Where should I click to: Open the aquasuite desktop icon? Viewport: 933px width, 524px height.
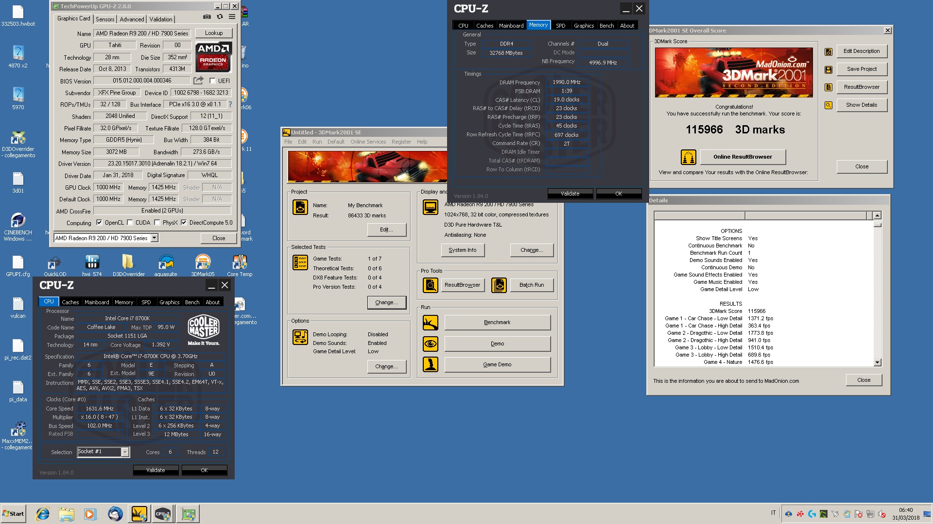click(166, 265)
